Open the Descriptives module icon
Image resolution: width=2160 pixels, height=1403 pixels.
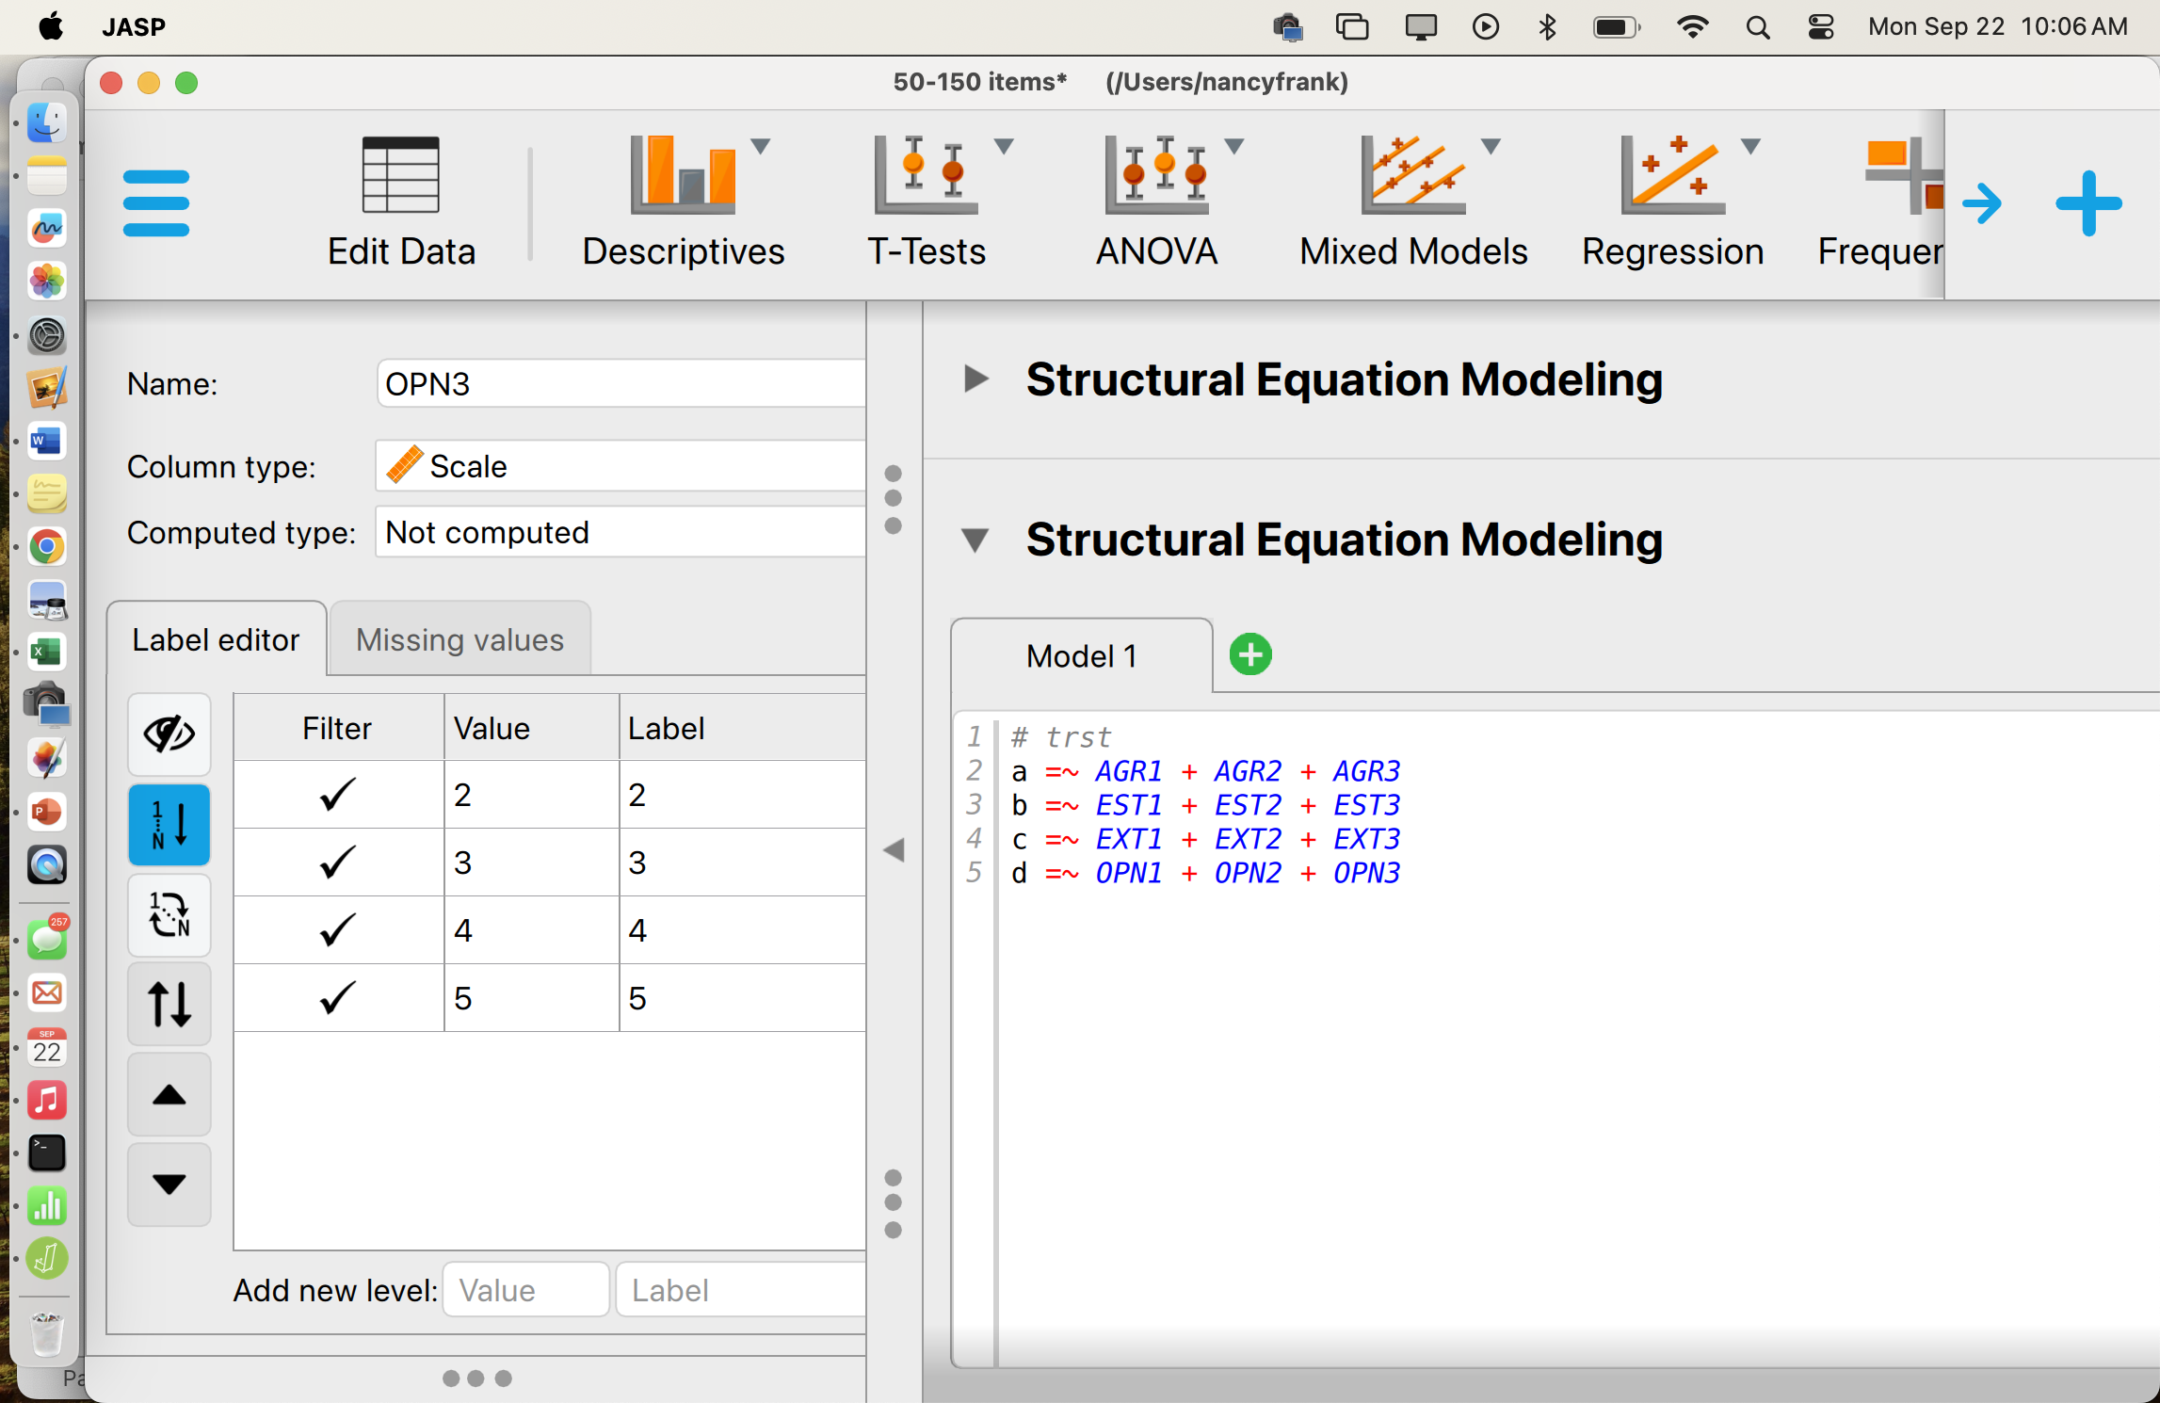[x=684, y=176]
